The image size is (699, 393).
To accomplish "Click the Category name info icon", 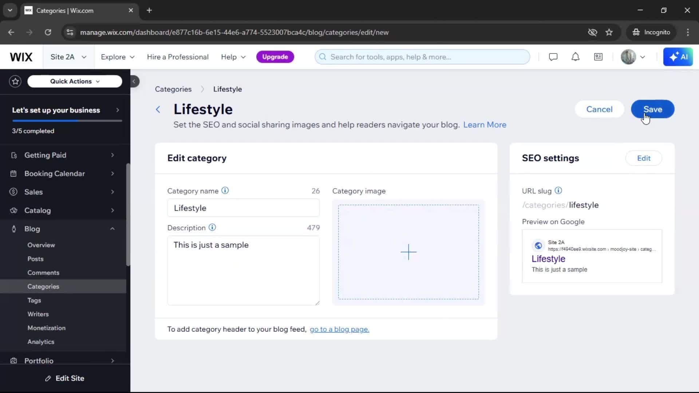I will pos(225,191).
